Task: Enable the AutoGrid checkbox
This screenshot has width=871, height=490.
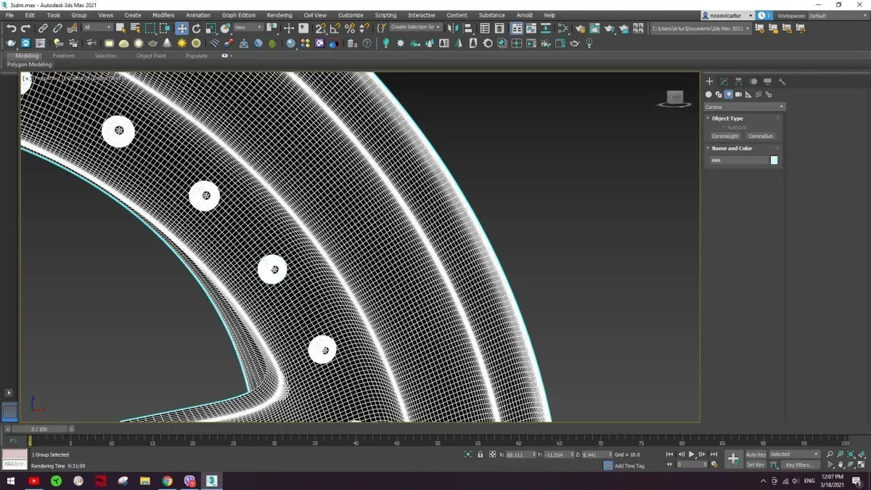Action: (722, 127)
